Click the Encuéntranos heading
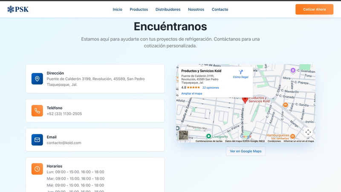 (x=170, y=26)
